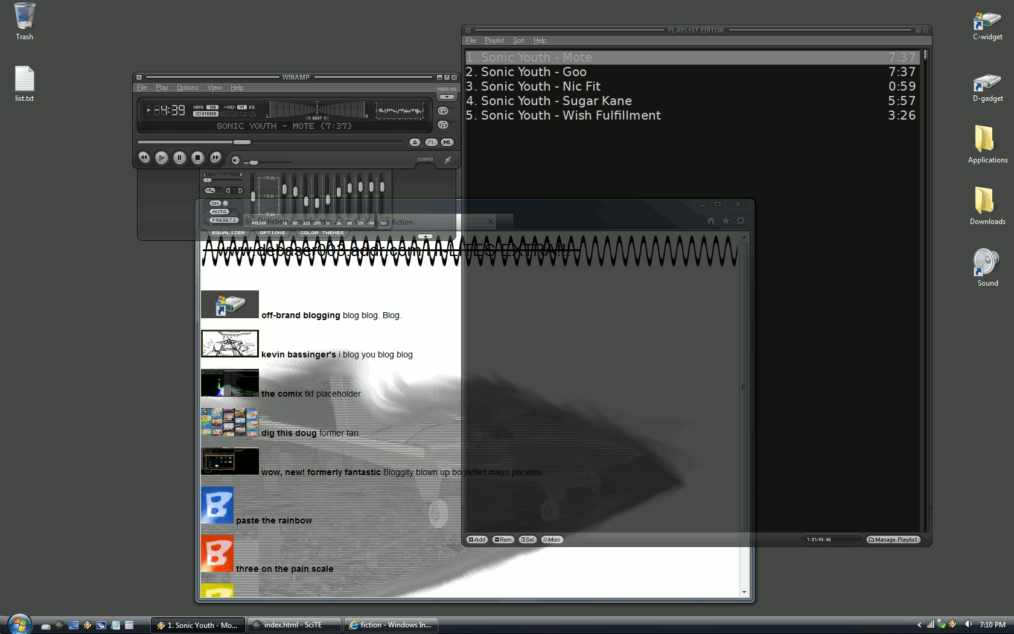Click three on the pain scale link

click(284, 569)
